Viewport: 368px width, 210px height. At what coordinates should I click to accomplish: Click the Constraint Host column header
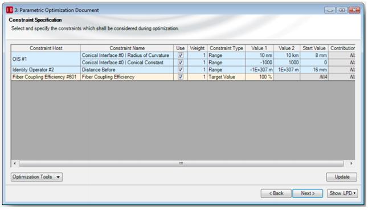[46, 48]
